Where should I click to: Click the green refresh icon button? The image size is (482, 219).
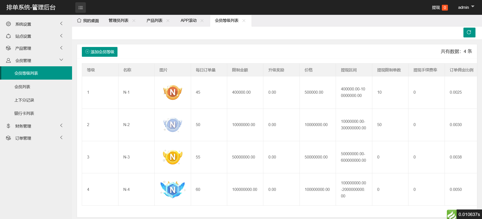click(469, 32)
